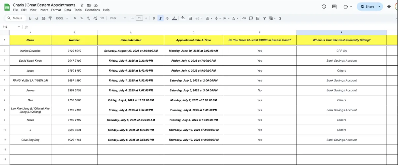
Task: Increase decimal places
Action: click(95, 18)
